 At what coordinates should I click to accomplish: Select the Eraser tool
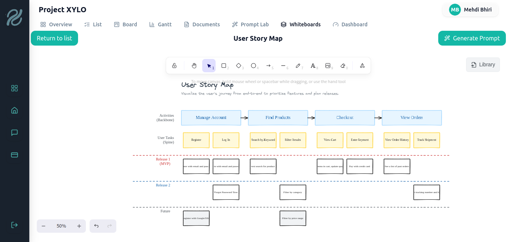coord(343,66)
